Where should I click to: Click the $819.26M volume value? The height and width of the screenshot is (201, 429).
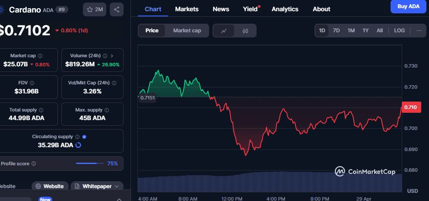pyautogui.click(x=80, y=65)
